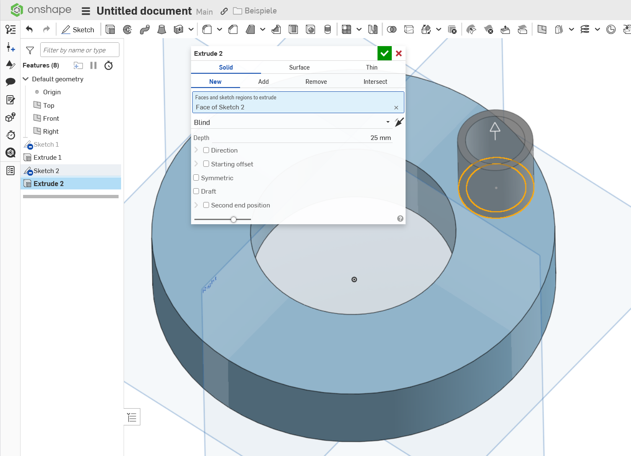Select the Revolve tool icon

(x=127, y=29)
